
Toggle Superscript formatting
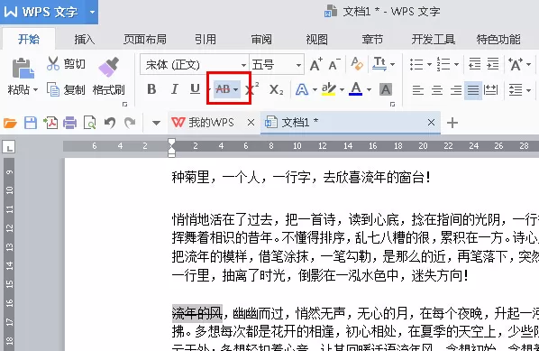[252, 89]
